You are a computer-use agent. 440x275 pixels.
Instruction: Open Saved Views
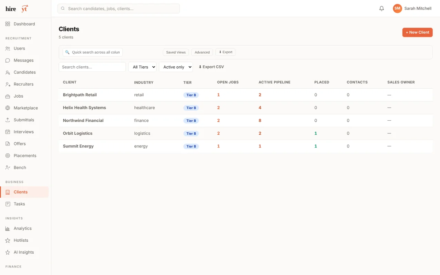176,52
